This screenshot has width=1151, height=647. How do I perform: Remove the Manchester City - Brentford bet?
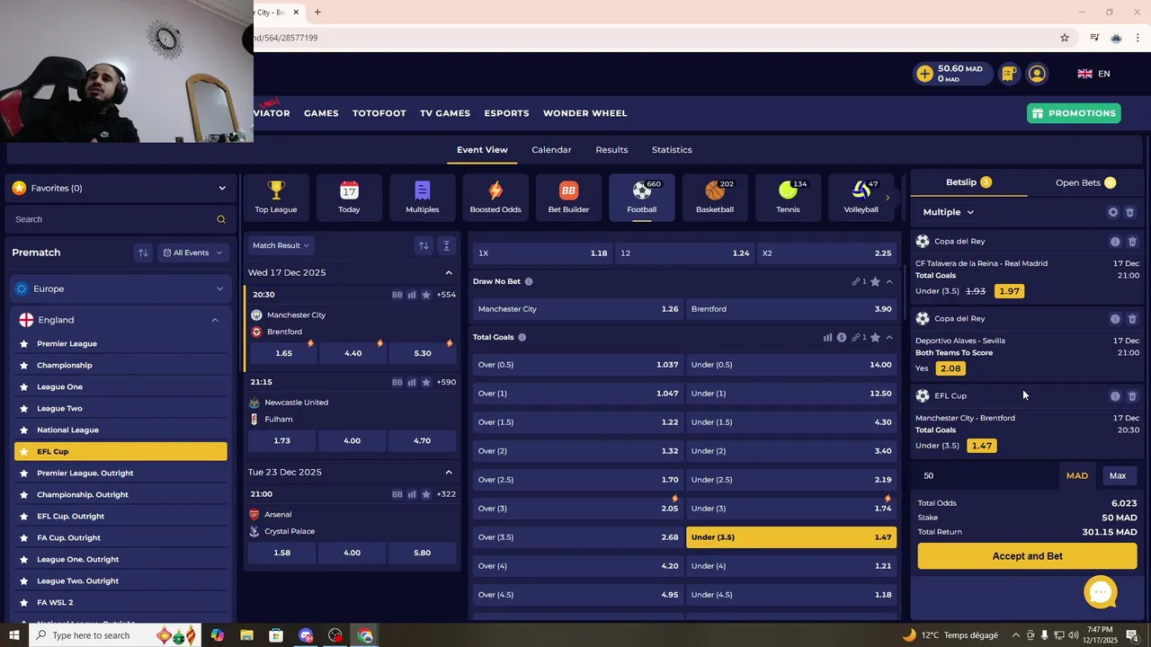[1132, 396]
